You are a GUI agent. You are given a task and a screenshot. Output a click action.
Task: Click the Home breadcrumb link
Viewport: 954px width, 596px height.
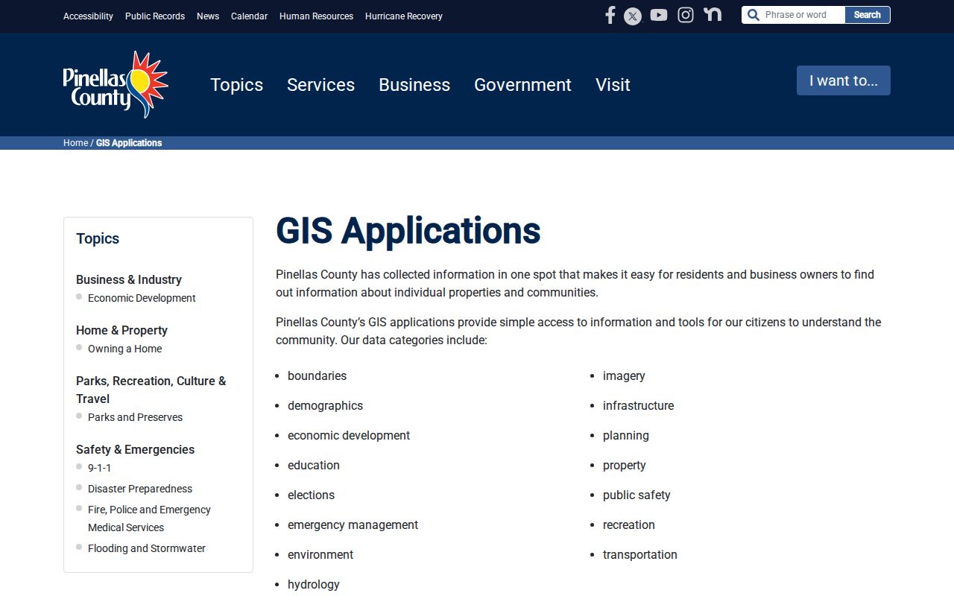pos(75,143)
